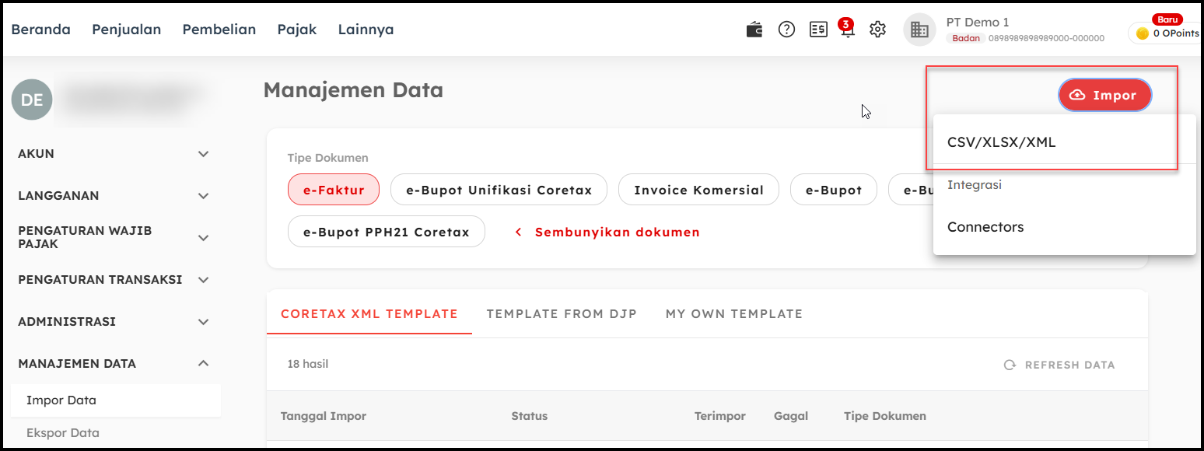Viewport: 1204px width, 451px height.
Task: Click the DE user avatar
Action: pos(32,100)
